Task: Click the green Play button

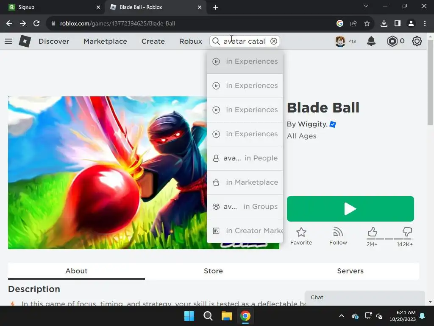Action: coord(351,209)
